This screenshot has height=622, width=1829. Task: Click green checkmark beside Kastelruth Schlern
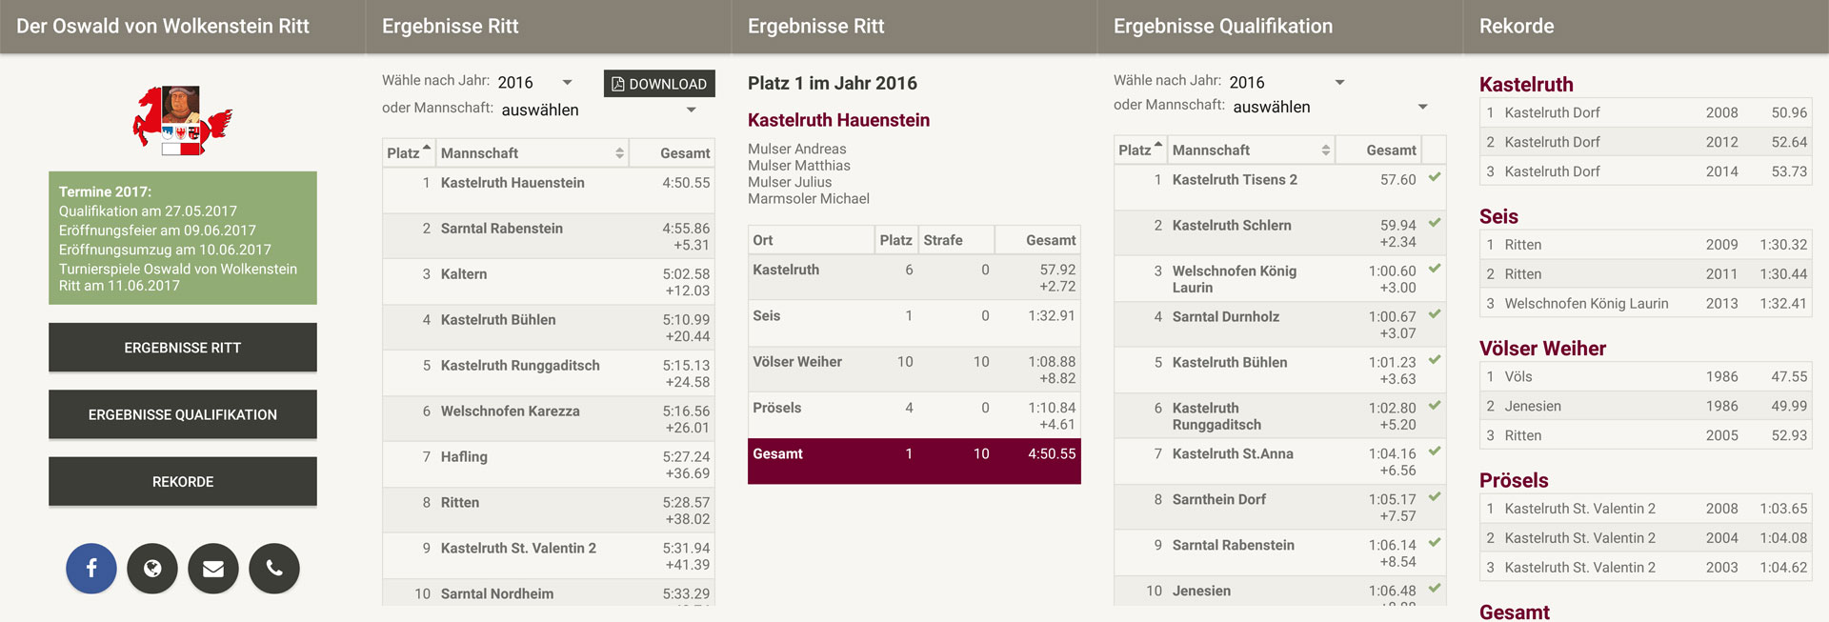(1435, 223)
